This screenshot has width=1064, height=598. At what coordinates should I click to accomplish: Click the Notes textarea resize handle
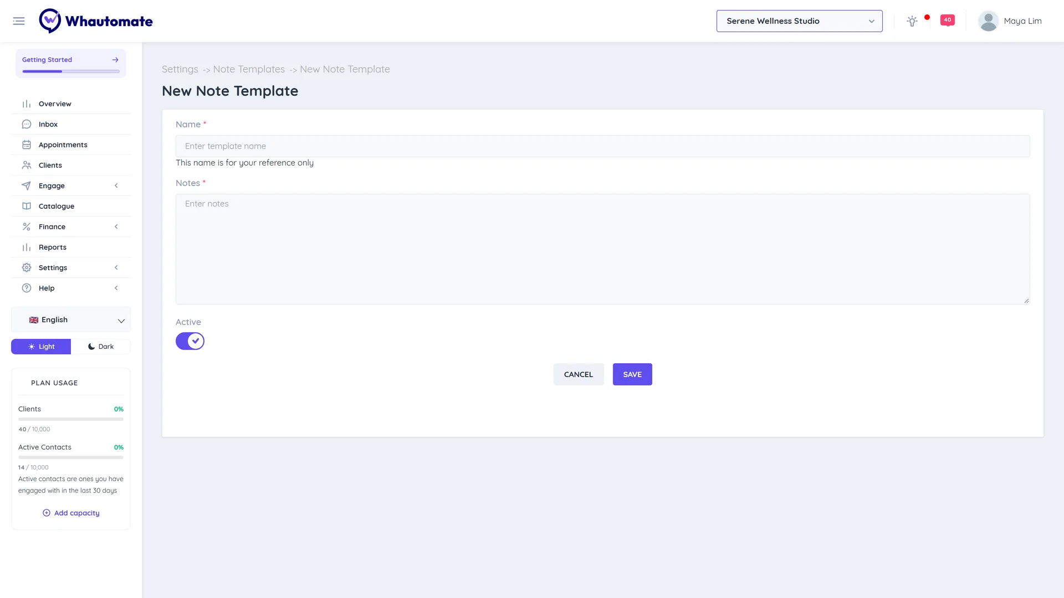coord(1026,301)
